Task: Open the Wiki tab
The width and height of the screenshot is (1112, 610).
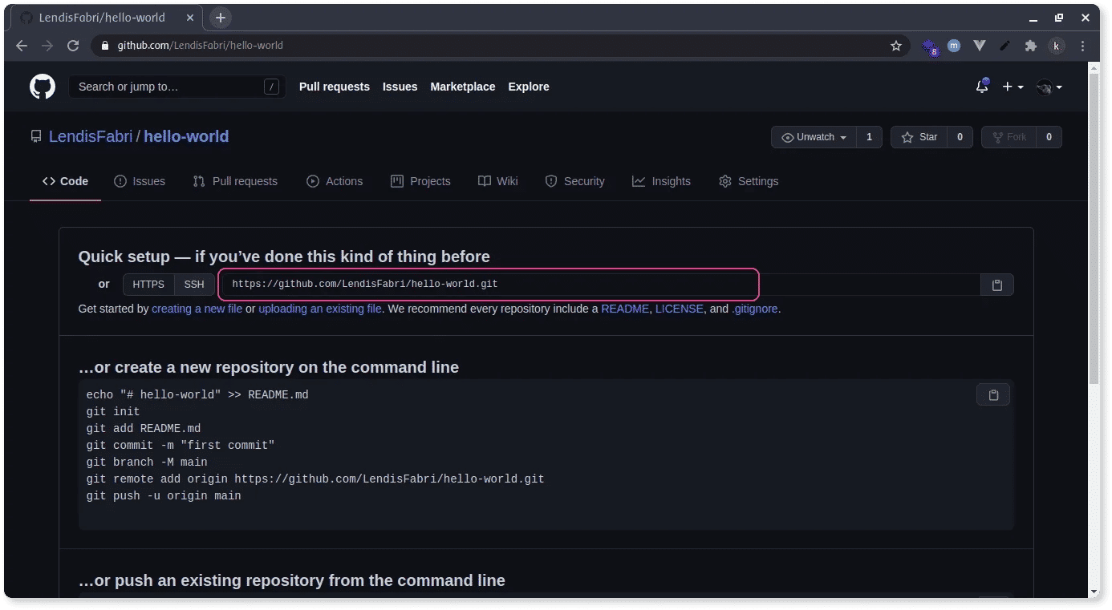Action: click(497, 181)
